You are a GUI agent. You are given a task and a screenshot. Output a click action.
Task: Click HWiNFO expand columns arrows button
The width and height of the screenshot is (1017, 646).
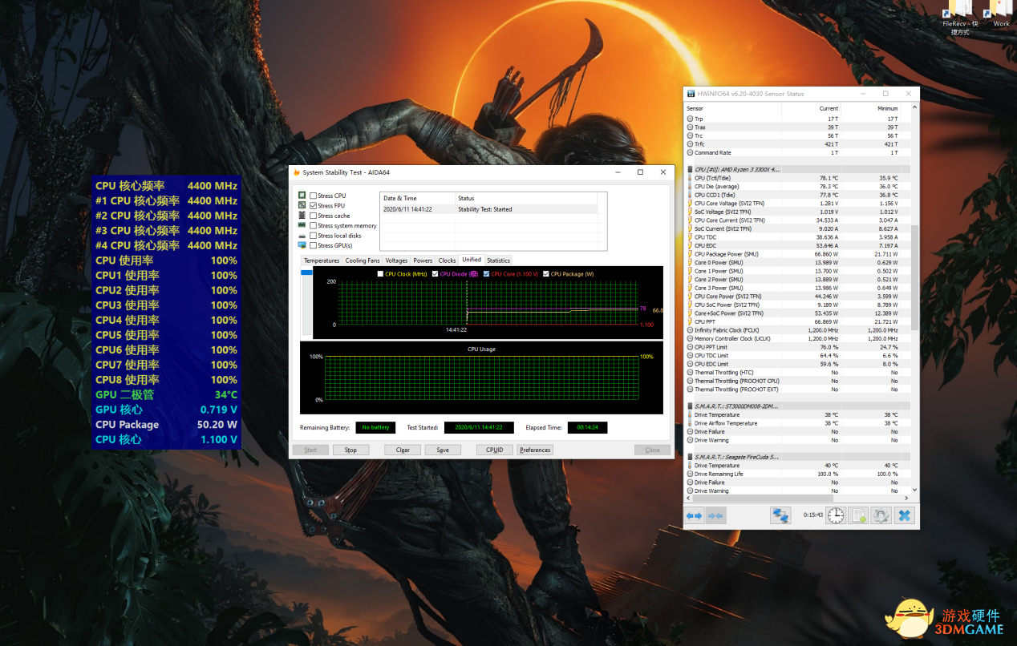pos(695,515)
